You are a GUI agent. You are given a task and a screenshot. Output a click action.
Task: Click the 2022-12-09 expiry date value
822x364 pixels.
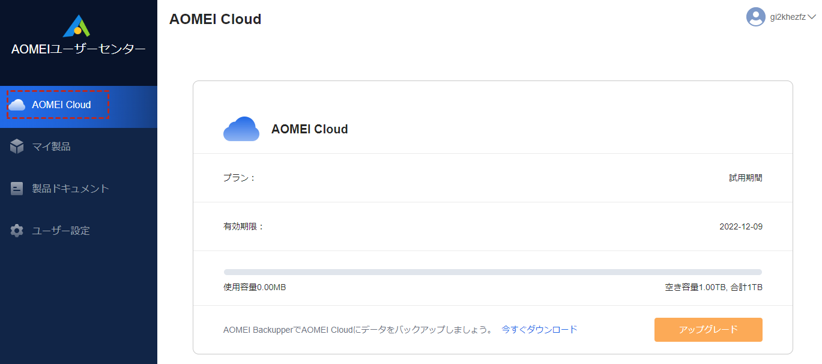[741, 226]
